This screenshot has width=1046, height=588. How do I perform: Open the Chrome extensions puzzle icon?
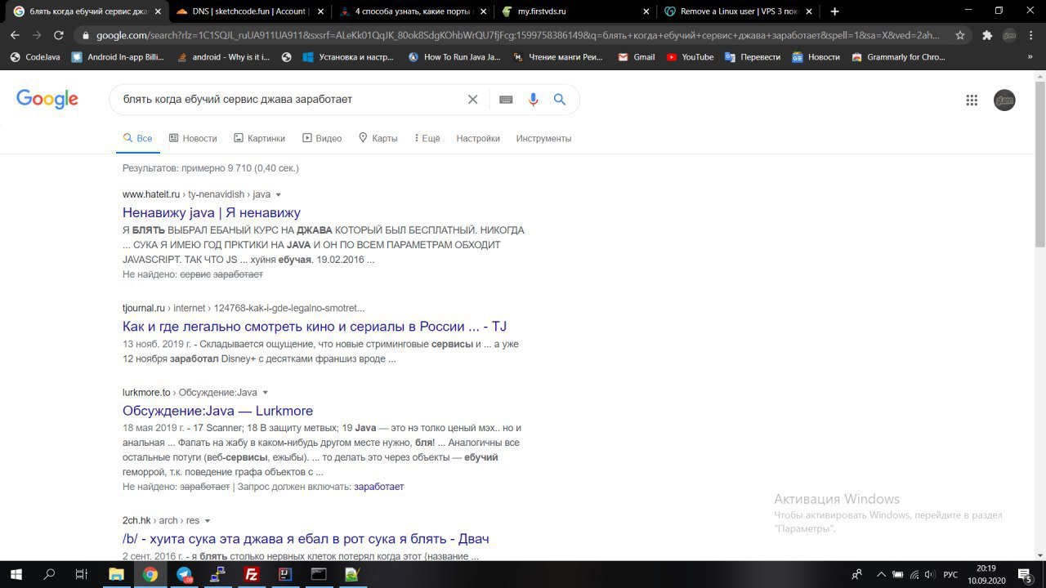pyautogui.click(x=987, y=35)
